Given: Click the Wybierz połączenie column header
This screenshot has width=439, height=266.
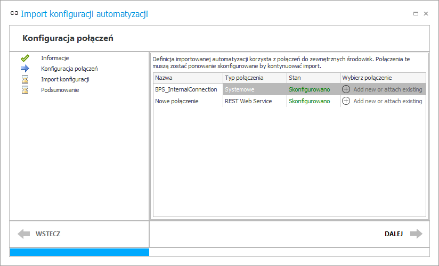Looking at the screenshot, I should 383,78.
